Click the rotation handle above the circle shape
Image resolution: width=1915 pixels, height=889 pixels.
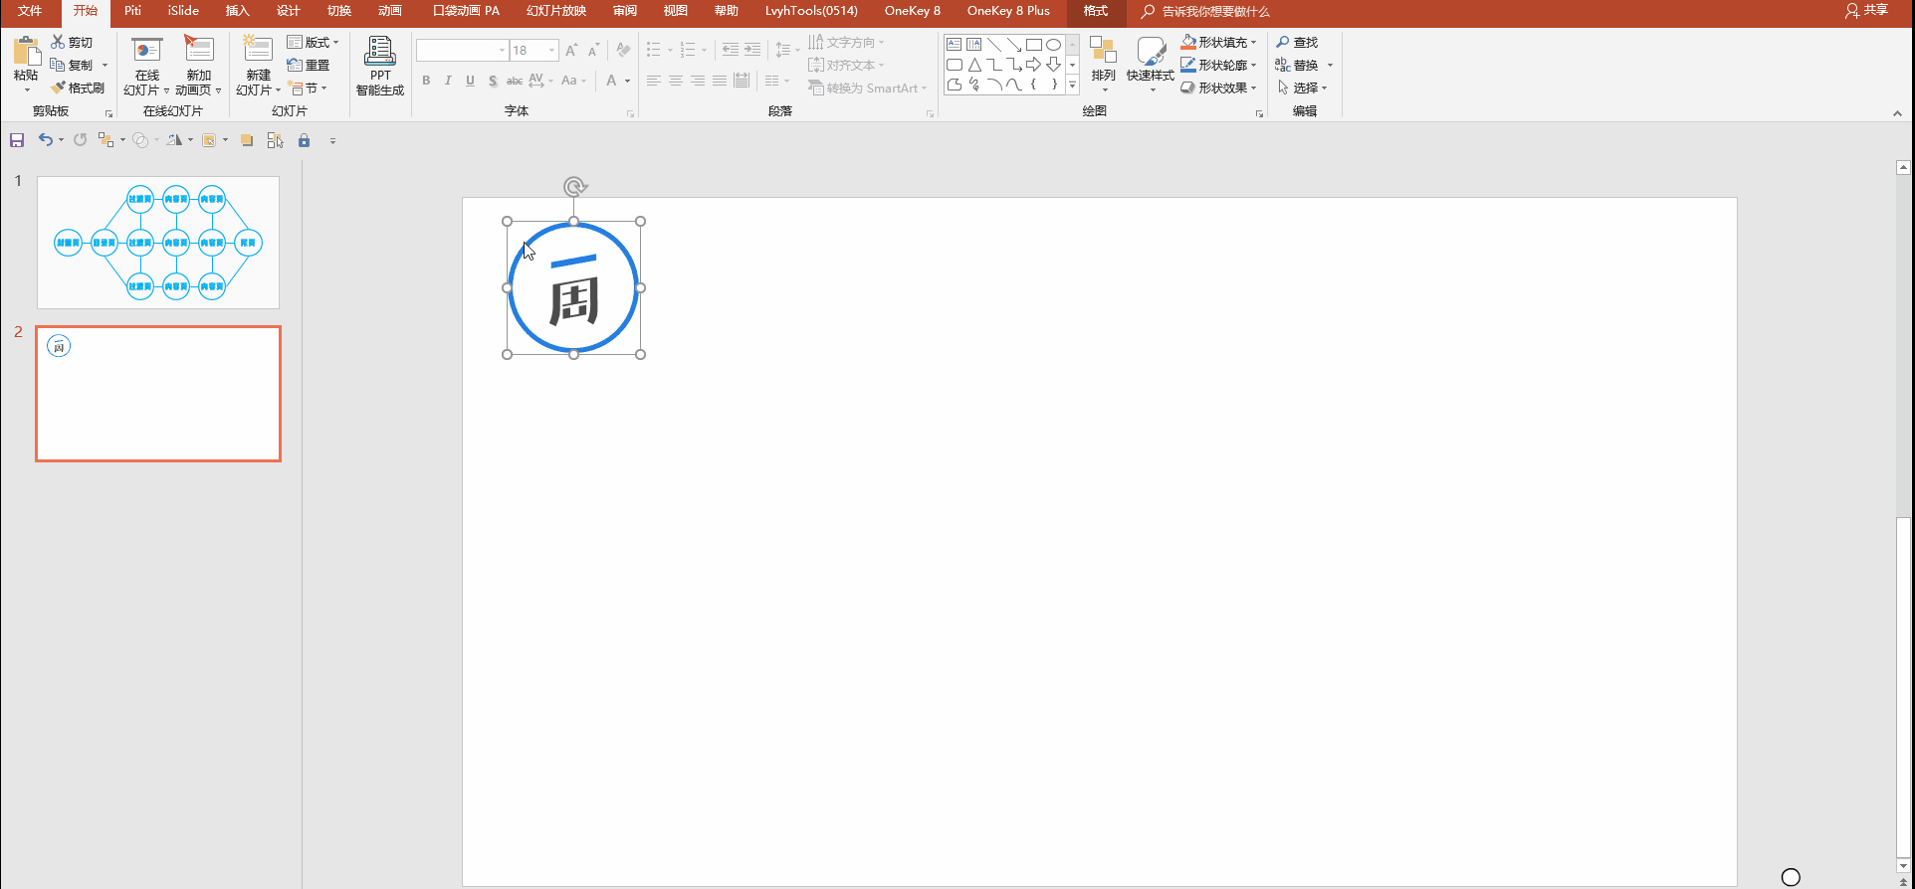[x=574, y=186]
